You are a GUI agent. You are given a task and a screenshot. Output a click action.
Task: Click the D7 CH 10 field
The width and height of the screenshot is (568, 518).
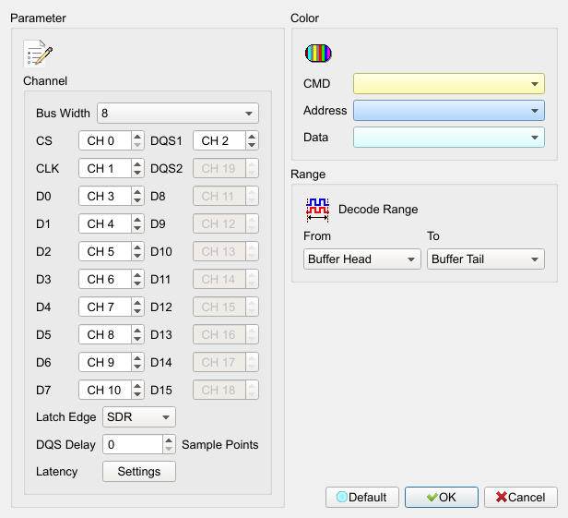click(x=105, y=390)
